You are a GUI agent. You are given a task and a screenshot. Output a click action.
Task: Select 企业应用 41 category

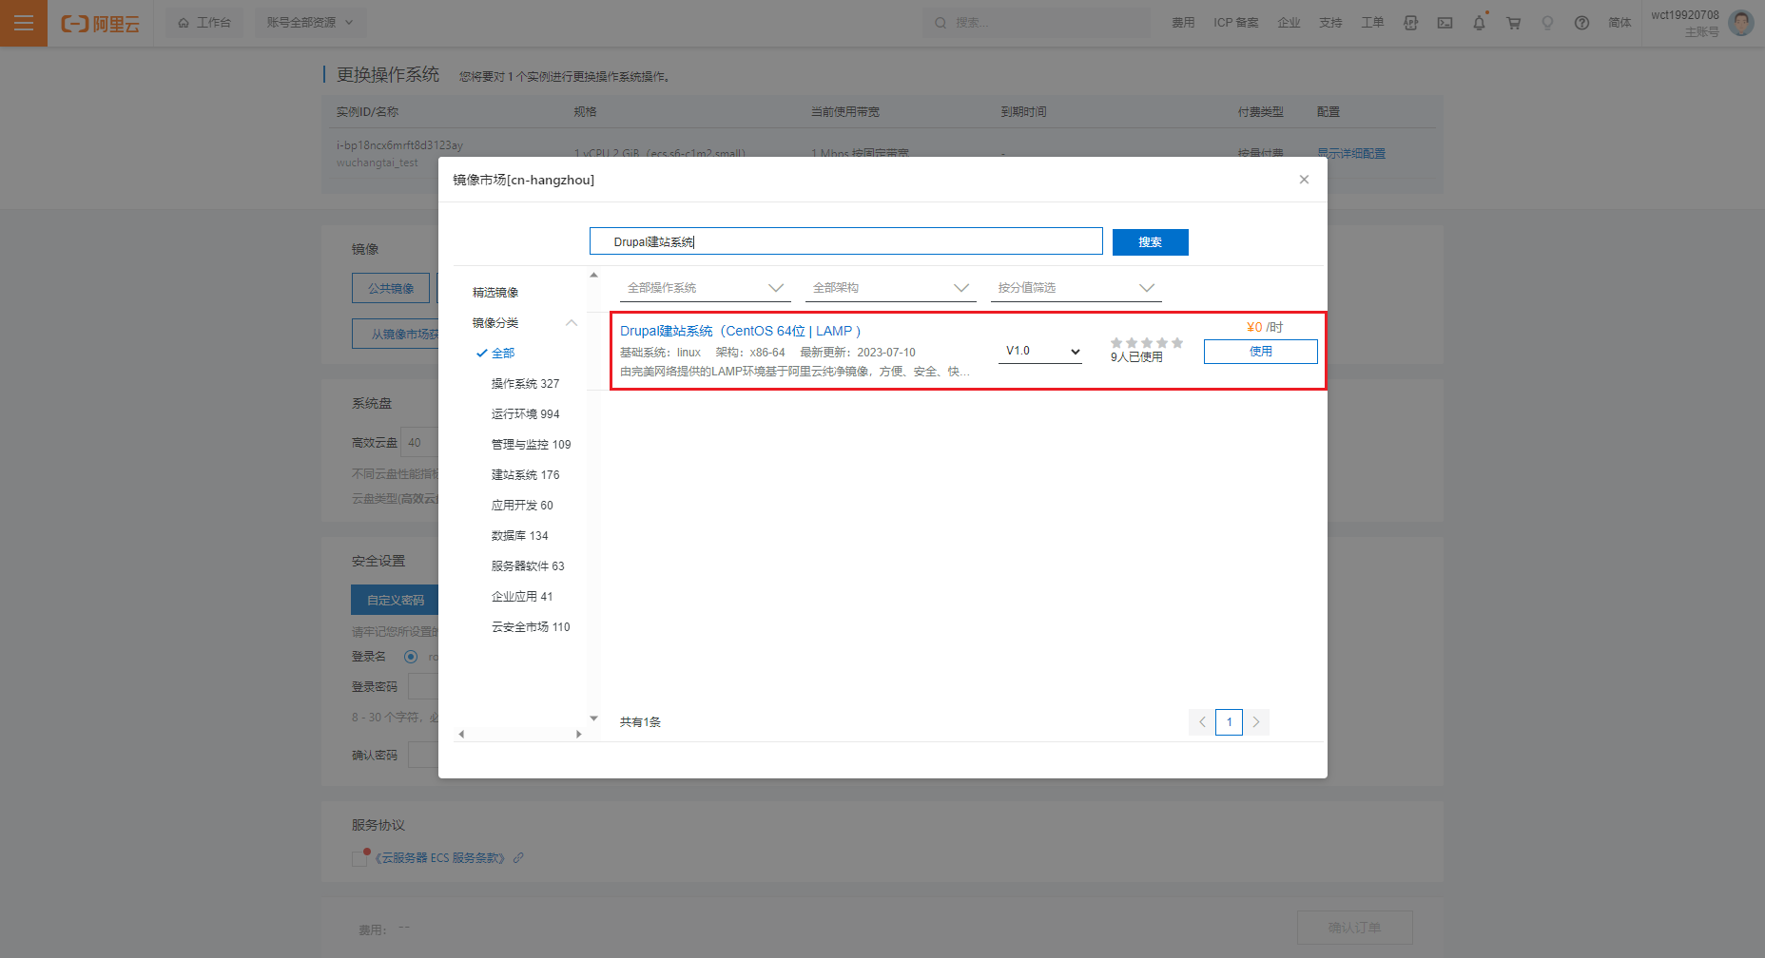coord(522,597)
